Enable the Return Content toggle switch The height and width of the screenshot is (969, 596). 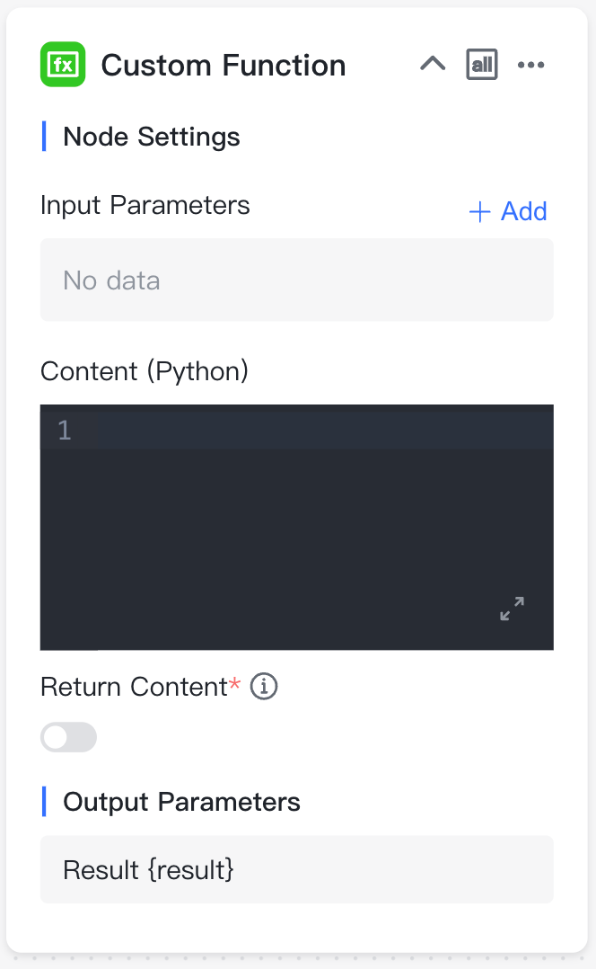(x=68, y=737)
